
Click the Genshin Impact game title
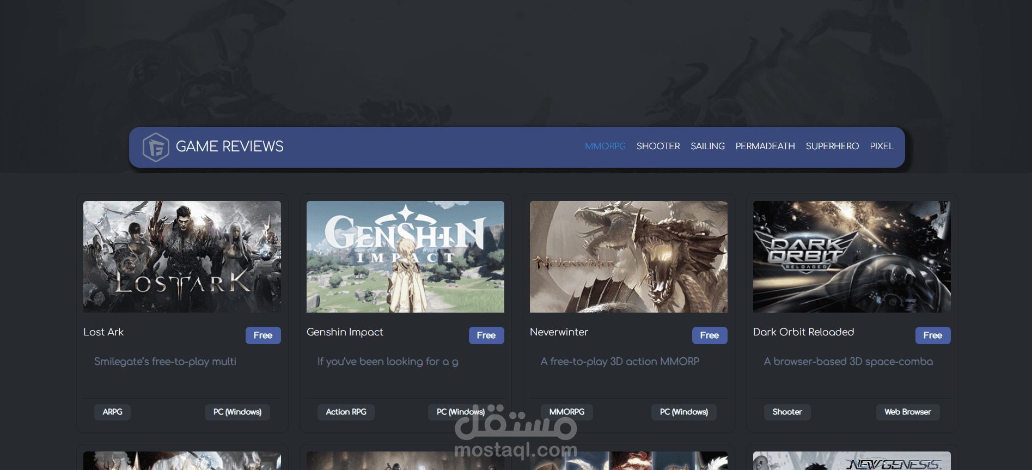(x=345, y=332)
